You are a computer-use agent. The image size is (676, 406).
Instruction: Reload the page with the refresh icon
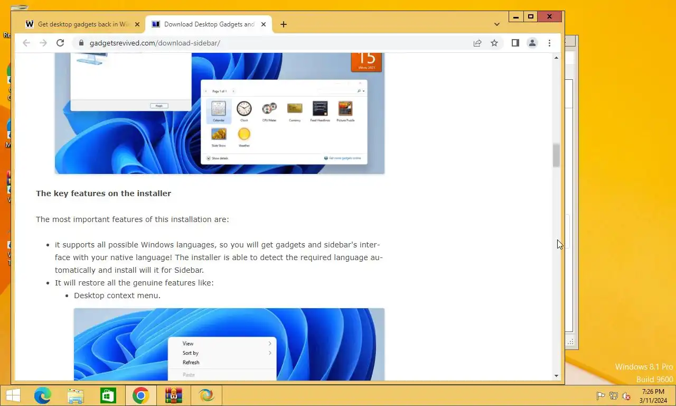[60, 43]
